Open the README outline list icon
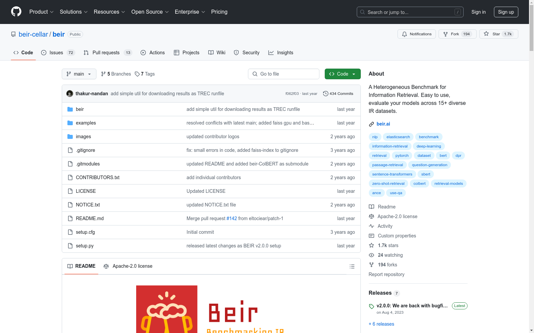Image resolution: width=534 pixels, height=333 pixels. coord(352,266)
